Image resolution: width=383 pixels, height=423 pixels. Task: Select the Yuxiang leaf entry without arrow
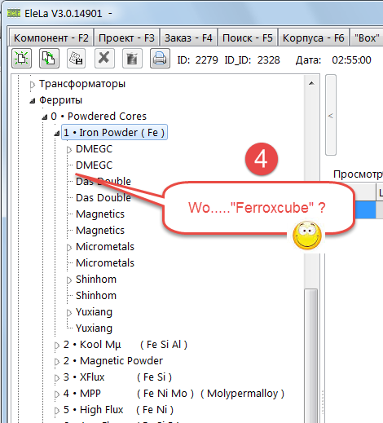94,328
